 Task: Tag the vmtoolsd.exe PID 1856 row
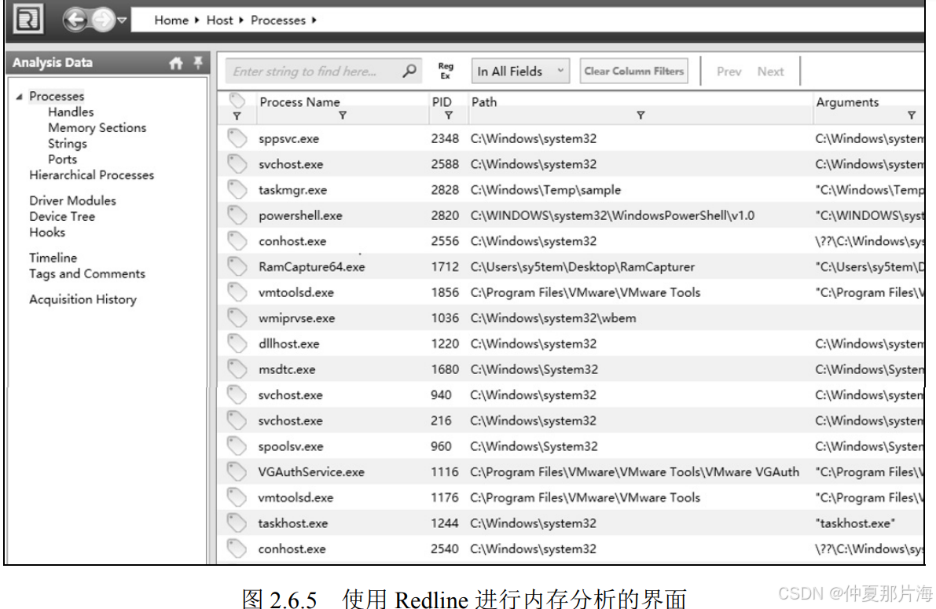click(x=237, y=292)
